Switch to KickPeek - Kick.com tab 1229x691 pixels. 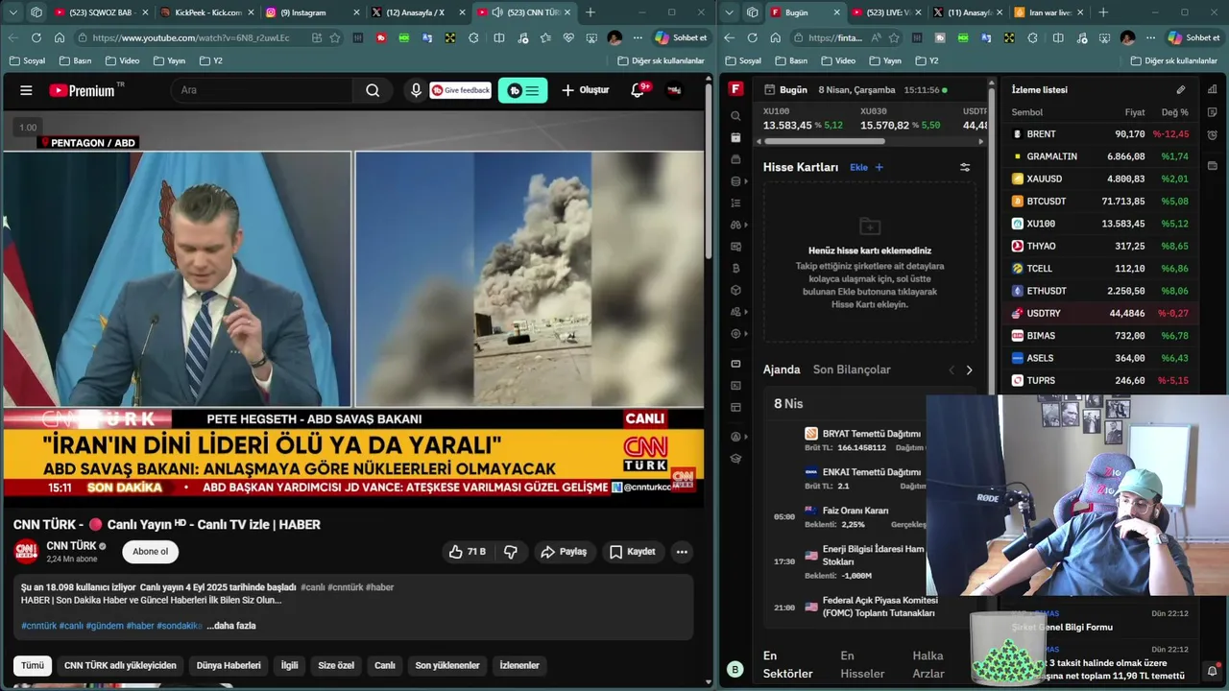[x=205, y=12]
